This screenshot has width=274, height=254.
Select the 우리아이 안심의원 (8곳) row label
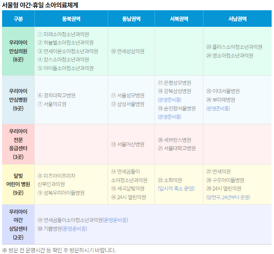coord(18,51)
